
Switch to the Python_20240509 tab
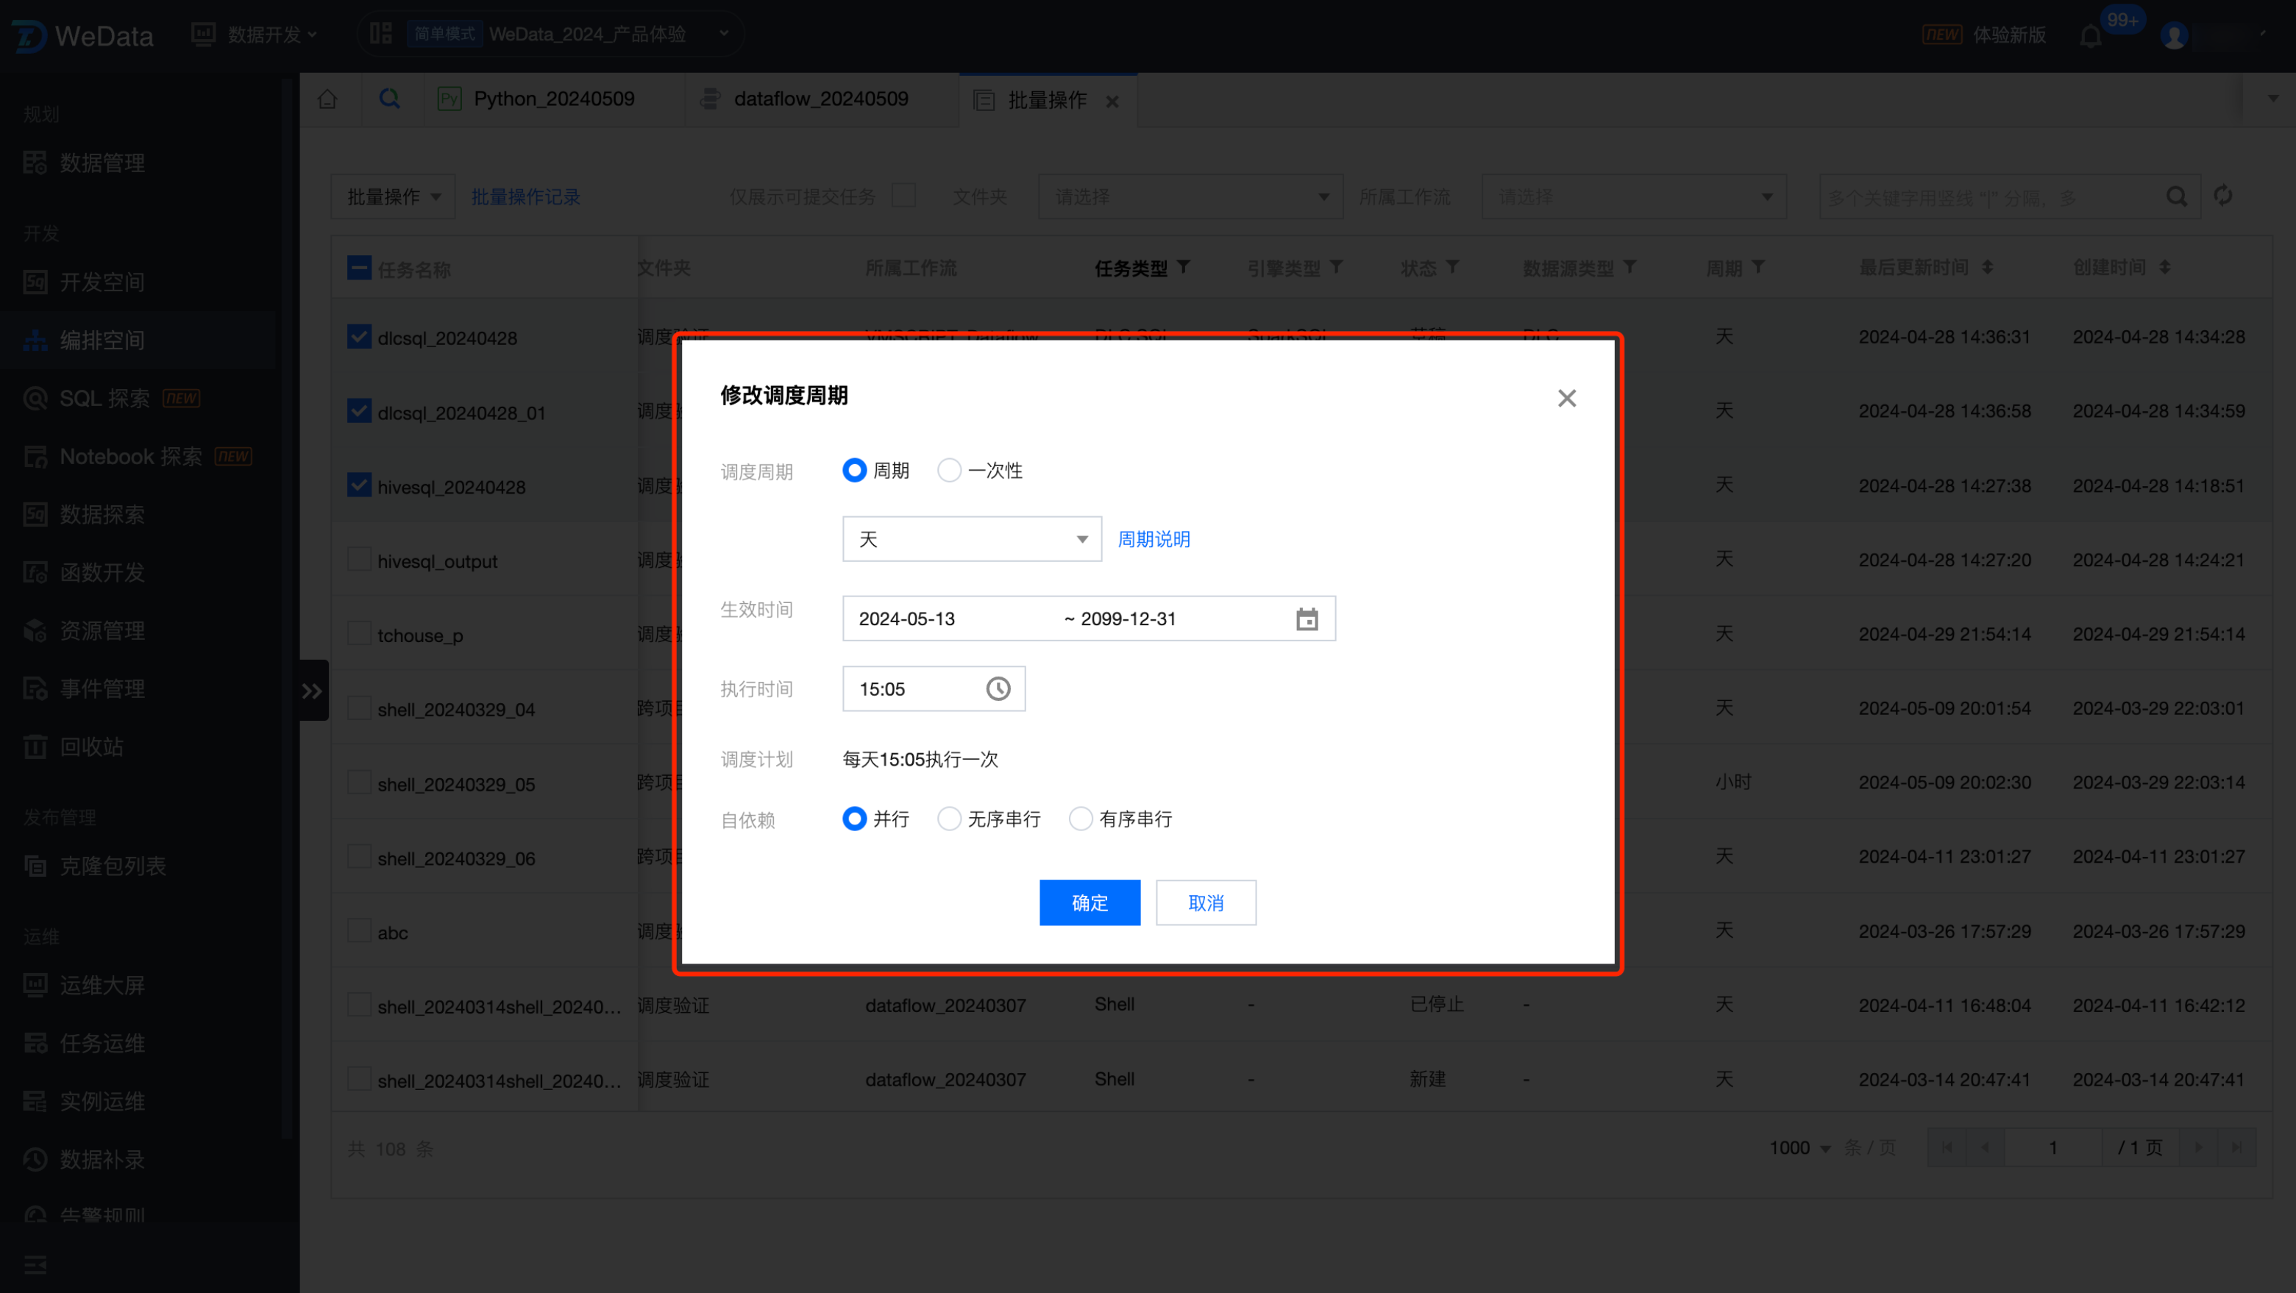click(553, 99)
